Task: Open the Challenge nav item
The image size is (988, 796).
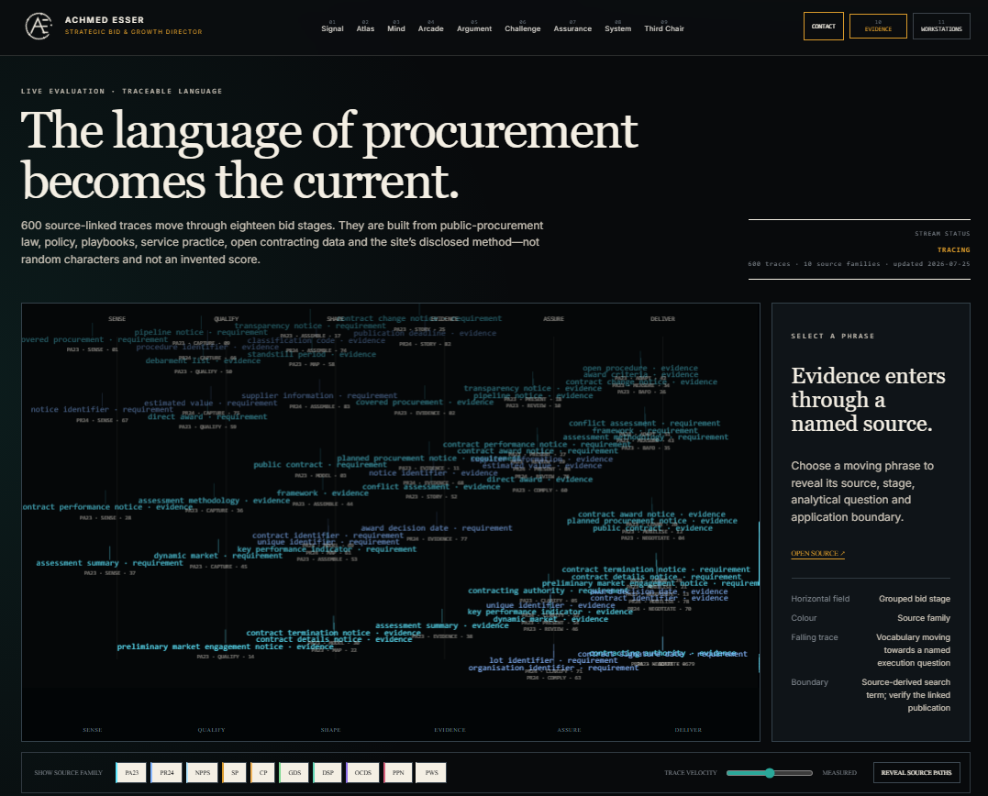Action: [x=523, y=27]
